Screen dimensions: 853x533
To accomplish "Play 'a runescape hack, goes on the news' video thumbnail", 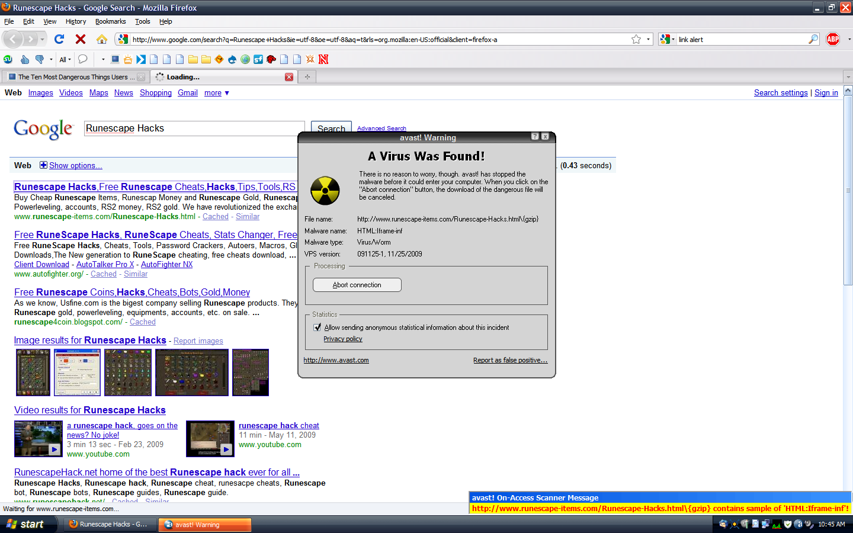I will click(x=39, y=439).
